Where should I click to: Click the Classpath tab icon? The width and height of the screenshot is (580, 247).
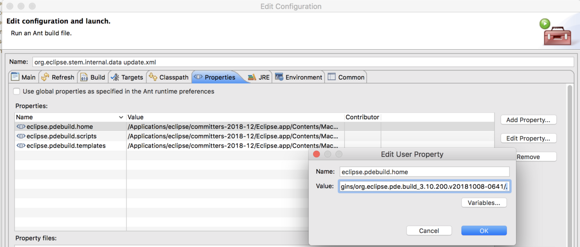point(153,77)
